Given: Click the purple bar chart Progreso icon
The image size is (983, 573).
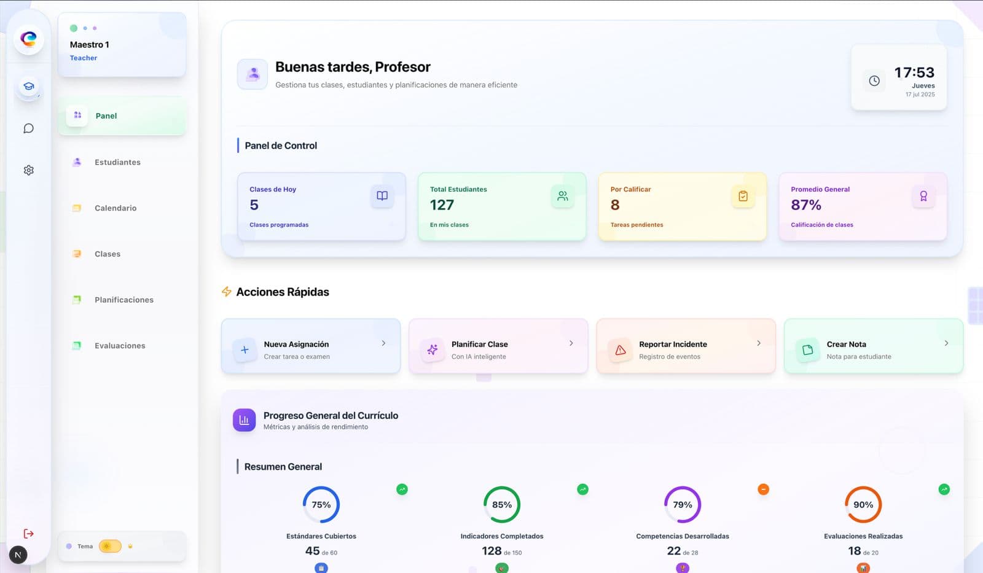Looking at the screenshot, I should 244,420.
